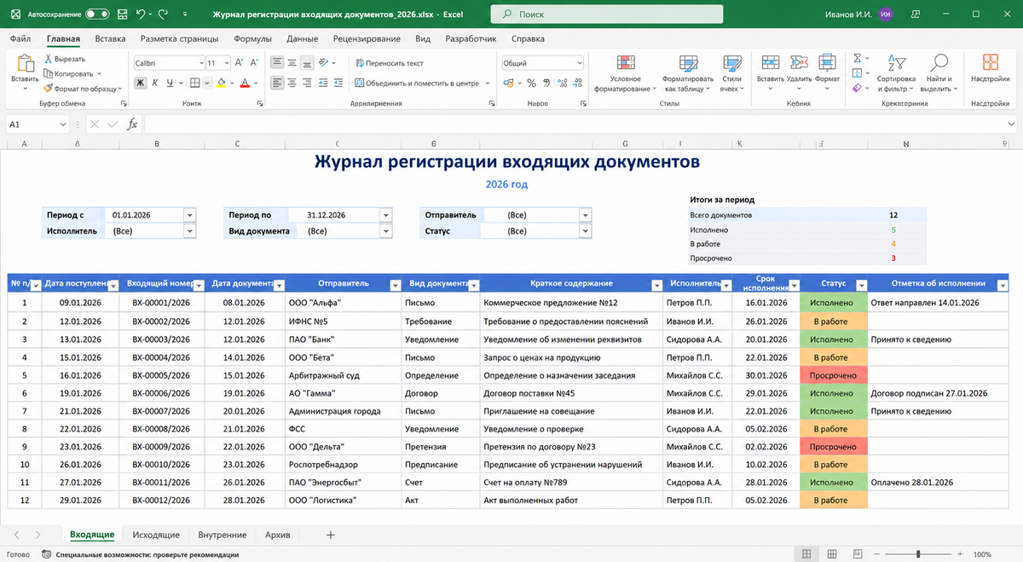Viewport: 1023px width, 562px height.
Task: Open the Файл menu
Action: click(20, 38)
